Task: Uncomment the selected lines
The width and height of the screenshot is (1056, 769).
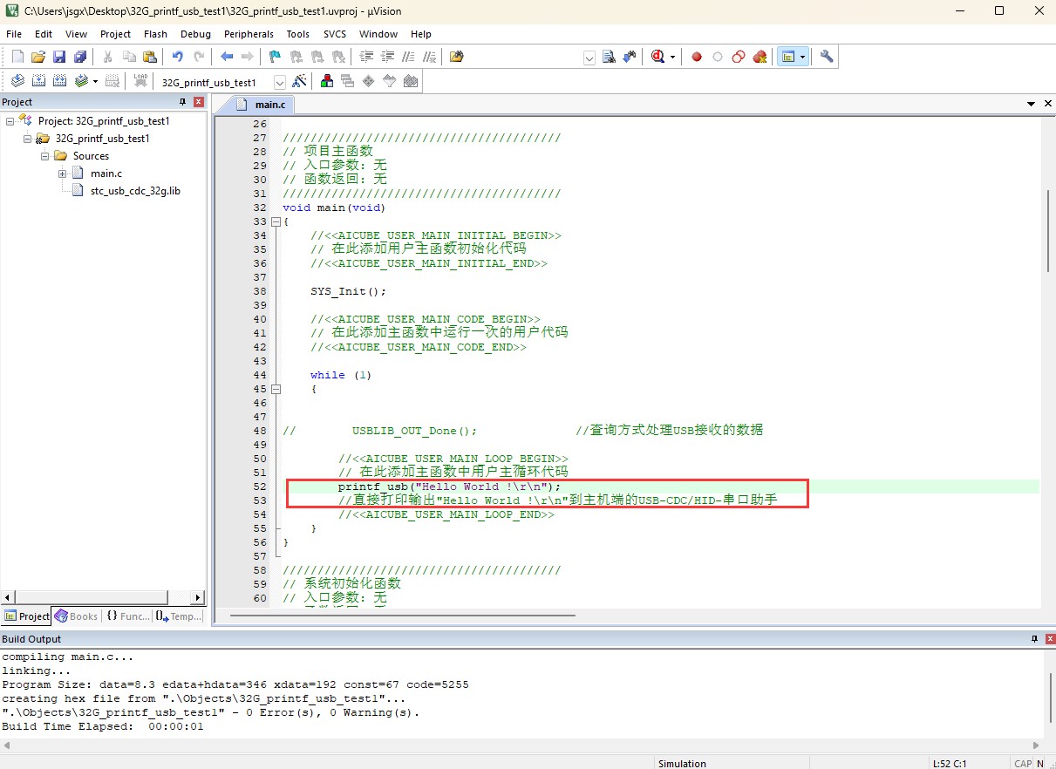Action: [x=429, y=57]
